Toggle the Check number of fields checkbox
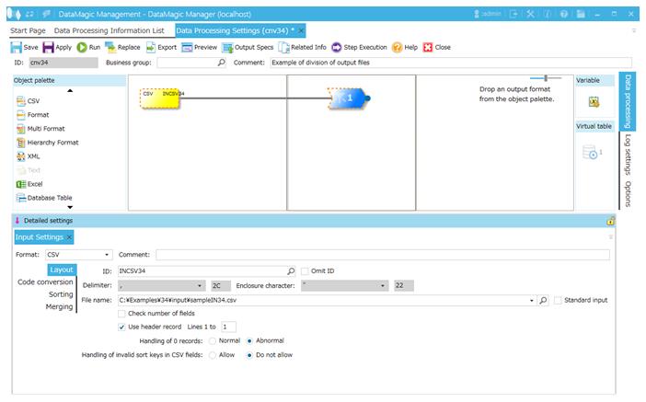The width and height of the screenshot is (646, 402). coord(122,314)
